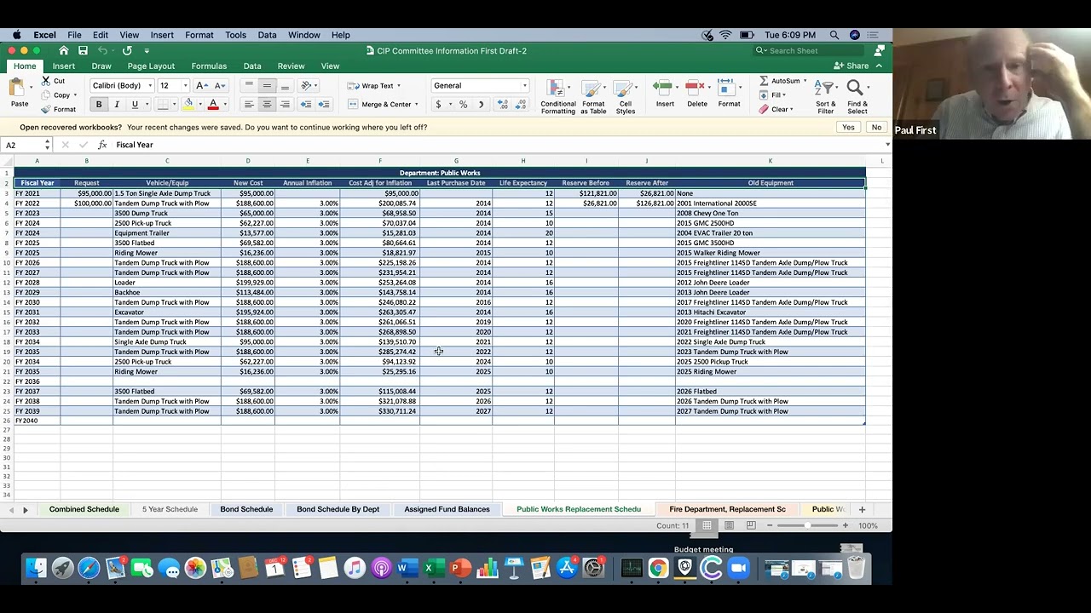Screen dimensions: 1091x613
Task: Switch to the Formulas ribbon tab
Action: point(209,66)
